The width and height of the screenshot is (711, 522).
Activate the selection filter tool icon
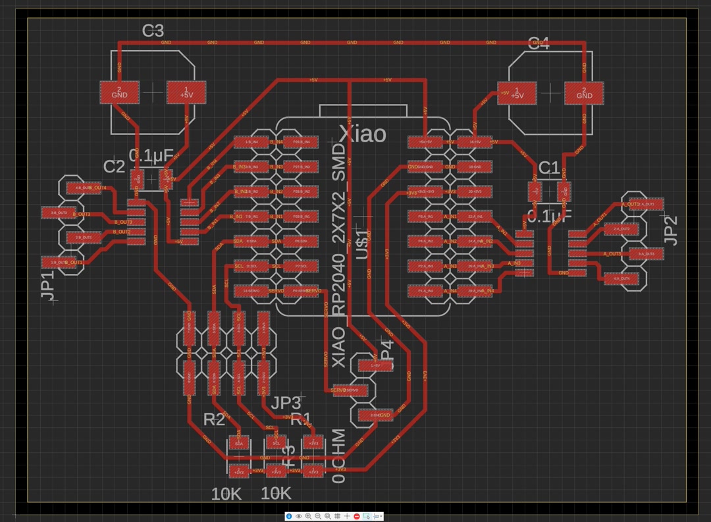[x=367, y=516]
